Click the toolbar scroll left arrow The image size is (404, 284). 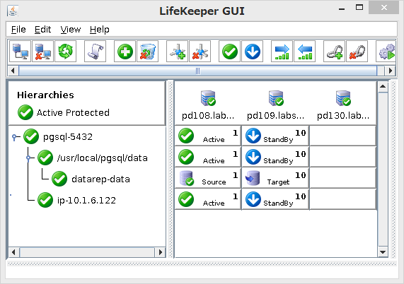[x=13, y=71]
